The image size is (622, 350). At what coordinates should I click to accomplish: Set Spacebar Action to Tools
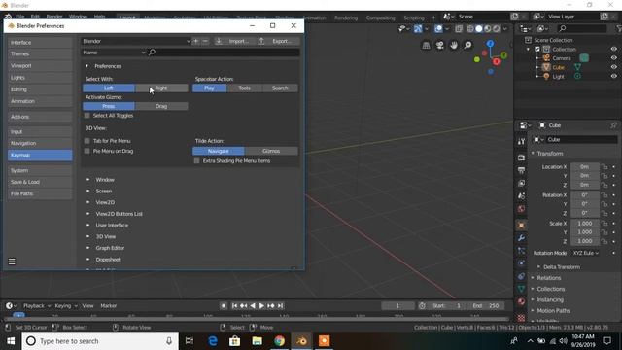click(x=244, y=88)
